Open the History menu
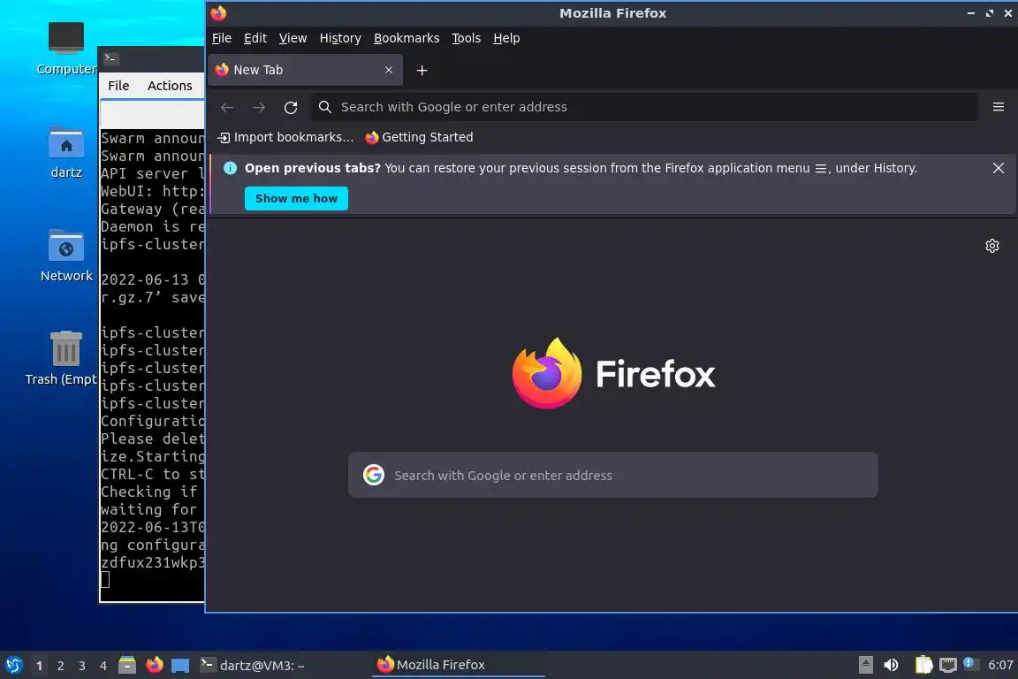 pyautogui.click(x=340, y=38)
